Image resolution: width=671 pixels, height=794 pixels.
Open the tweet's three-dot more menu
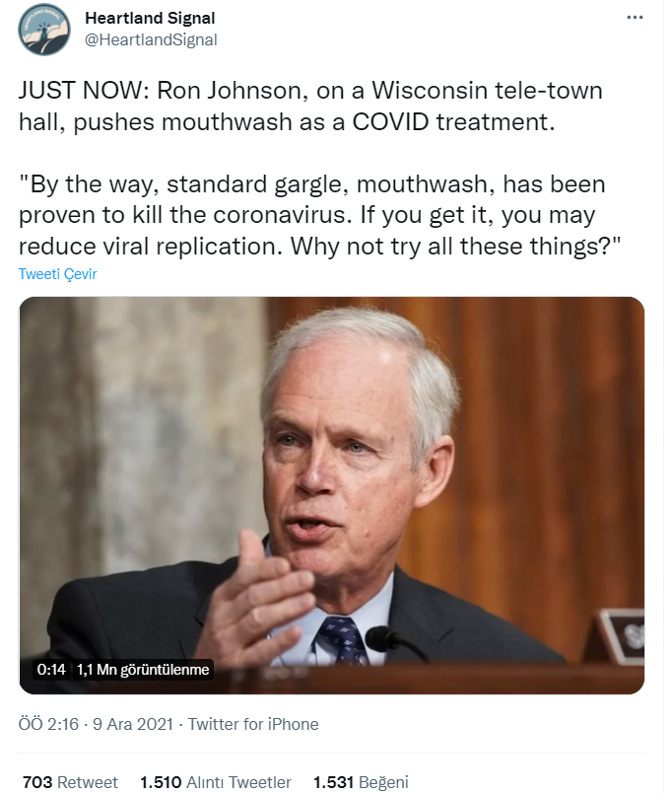point(637,19)
